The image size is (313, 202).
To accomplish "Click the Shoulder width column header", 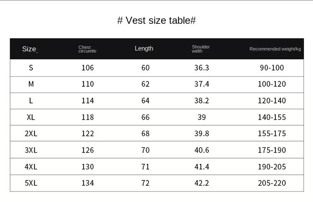I will point(201,49).
